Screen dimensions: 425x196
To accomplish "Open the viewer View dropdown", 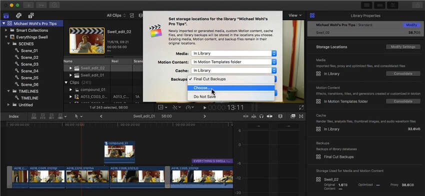I will click(294, 15).
